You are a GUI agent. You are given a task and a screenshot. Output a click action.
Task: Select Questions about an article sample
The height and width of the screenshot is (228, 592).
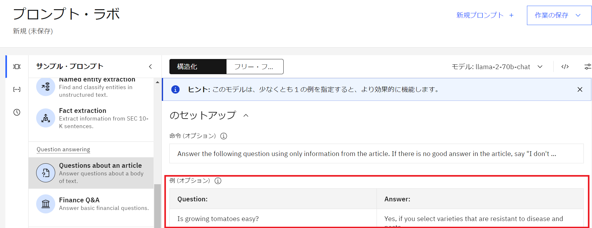coord(91,173)
